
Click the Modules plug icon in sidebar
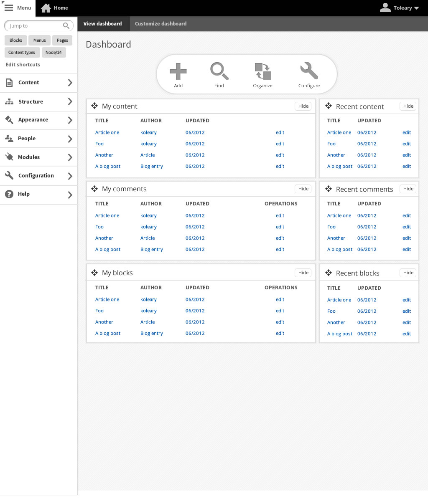[9, 157]
